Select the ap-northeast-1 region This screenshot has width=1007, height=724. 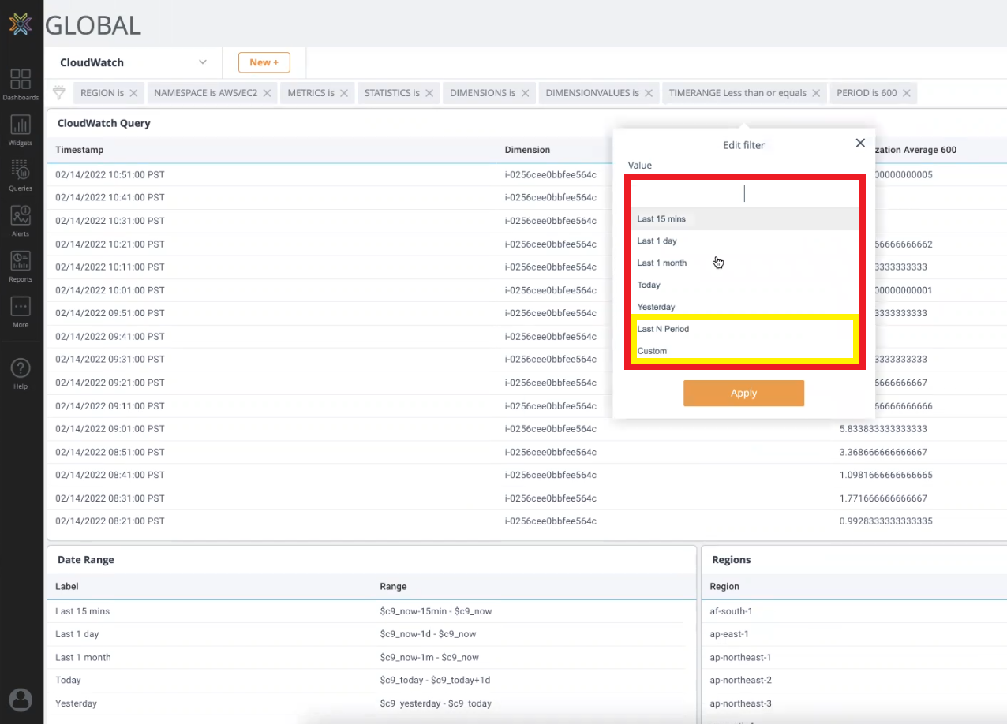pos(740,658)
